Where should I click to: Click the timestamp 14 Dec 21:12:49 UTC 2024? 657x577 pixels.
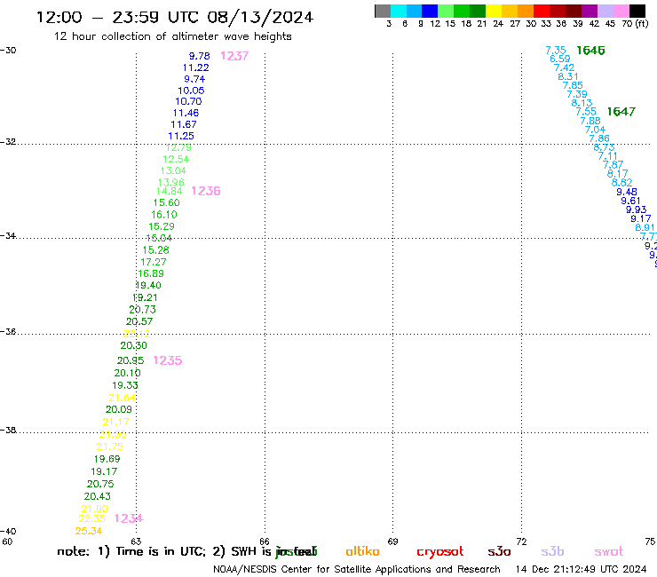(x=581, y=569)
